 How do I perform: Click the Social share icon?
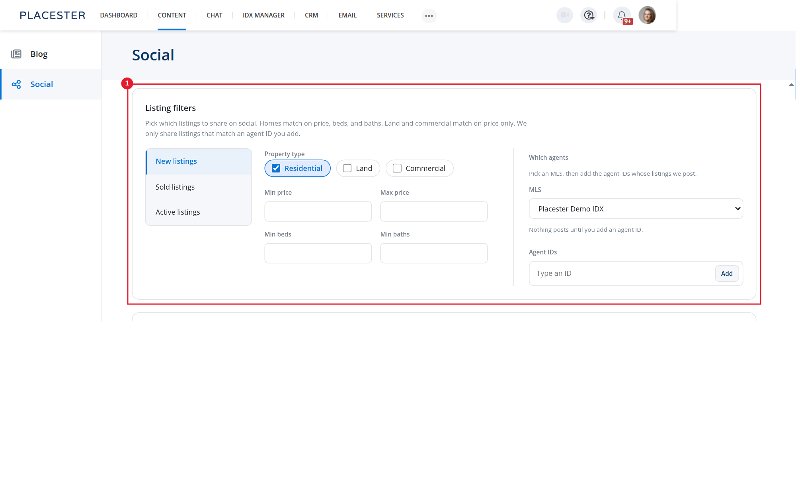[x=16, y=84]
